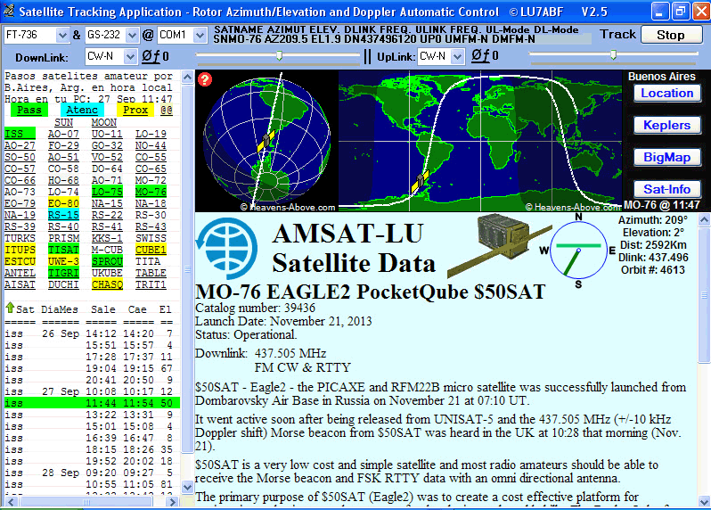
Task: Click the highlighted 11:44 iss pass row
Action: pos(92,403)
